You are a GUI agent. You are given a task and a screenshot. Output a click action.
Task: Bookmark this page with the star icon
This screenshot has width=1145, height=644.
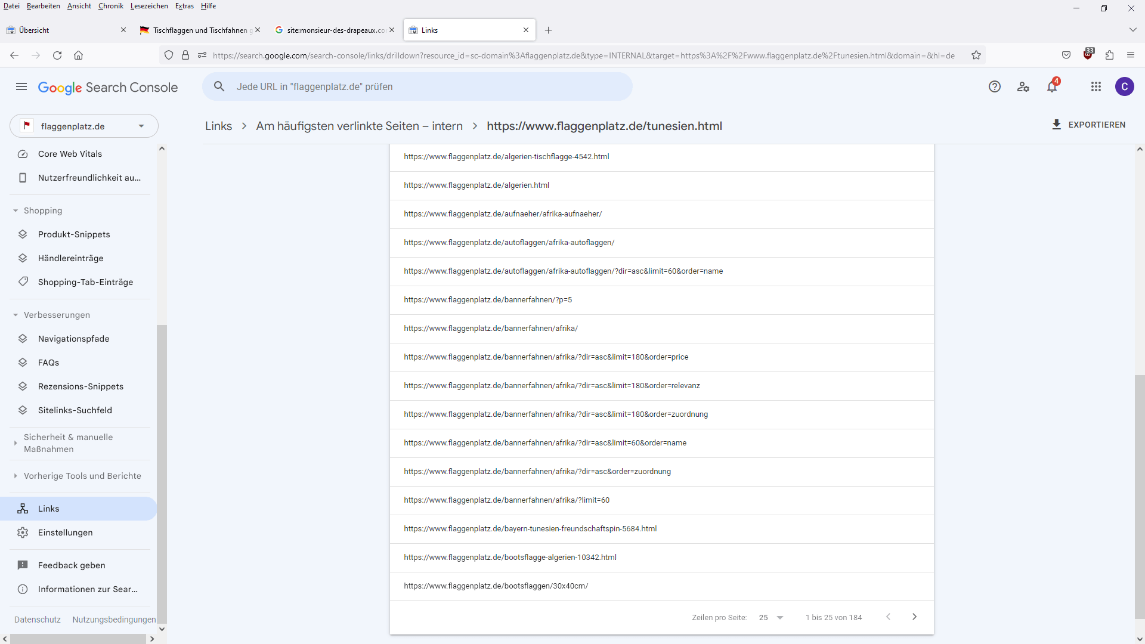point(976,55)
